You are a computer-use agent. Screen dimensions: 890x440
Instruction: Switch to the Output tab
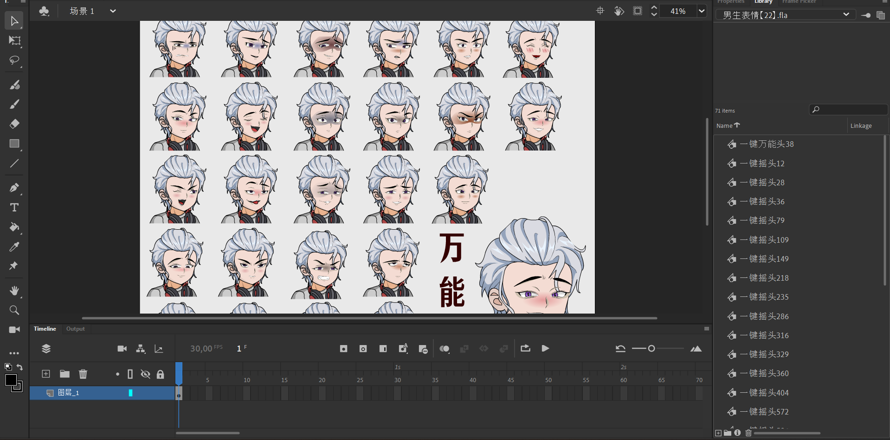coord(75,329)
